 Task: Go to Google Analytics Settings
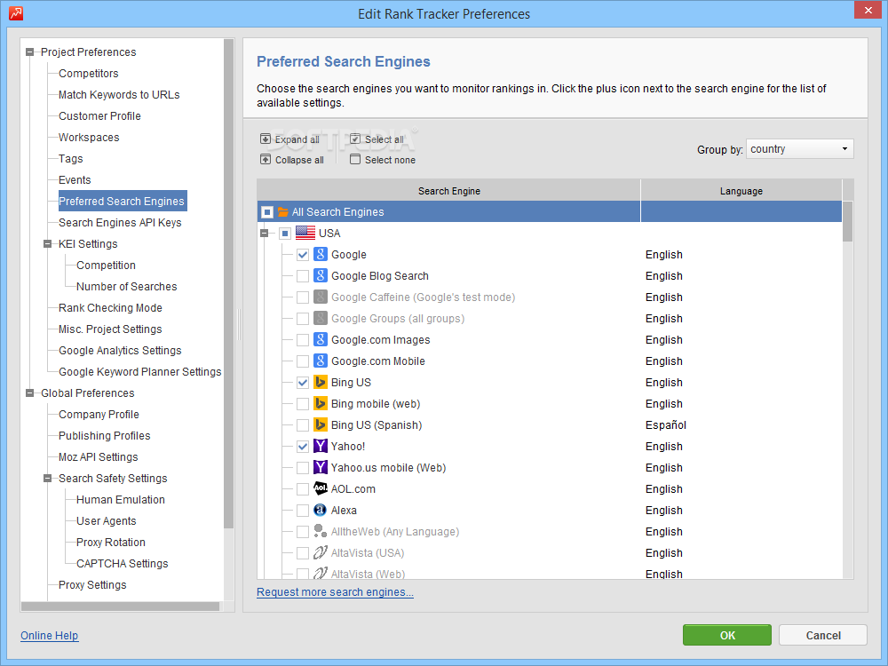[120, 351]
